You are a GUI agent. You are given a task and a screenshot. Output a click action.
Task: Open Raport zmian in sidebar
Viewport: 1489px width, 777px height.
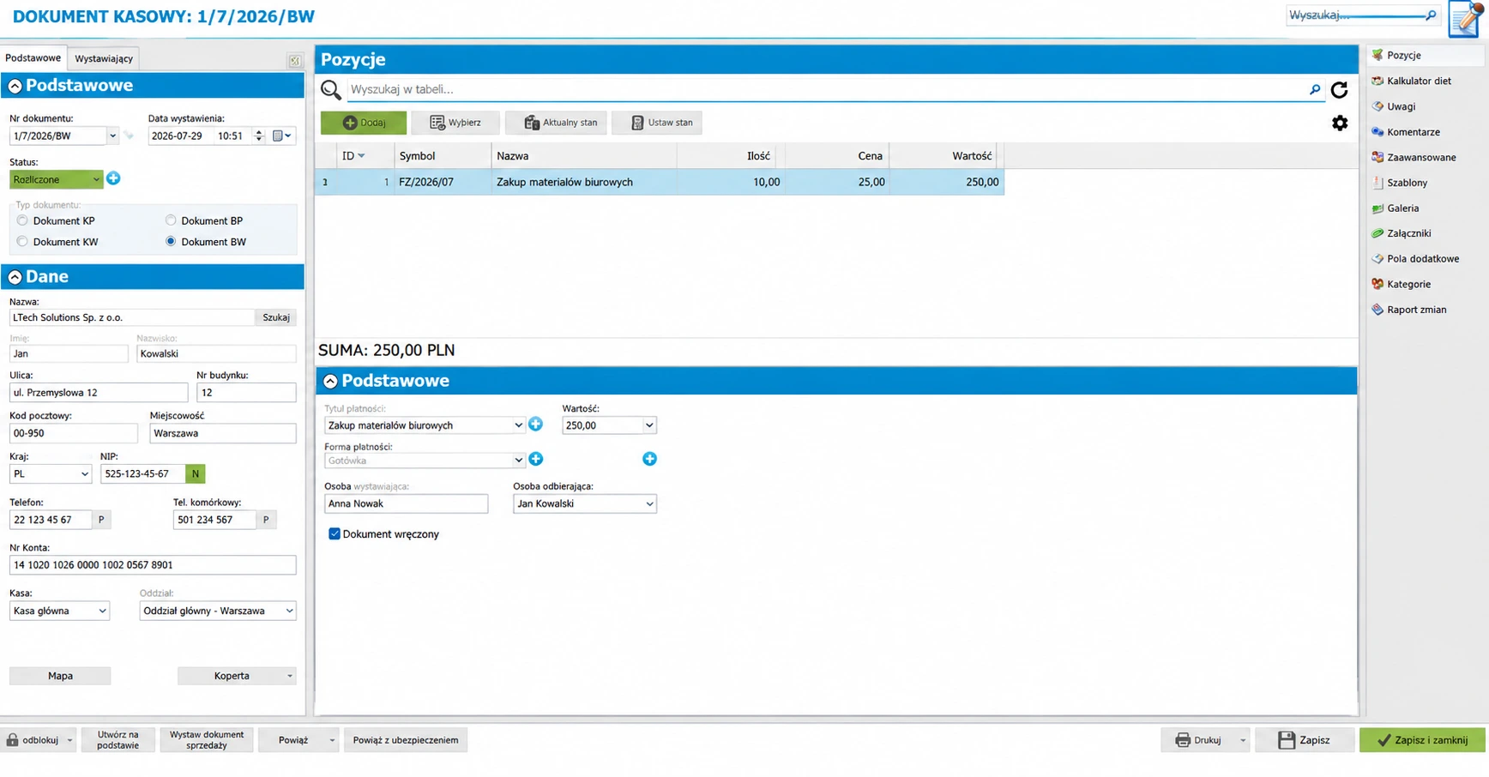[x=1415, y=310]
